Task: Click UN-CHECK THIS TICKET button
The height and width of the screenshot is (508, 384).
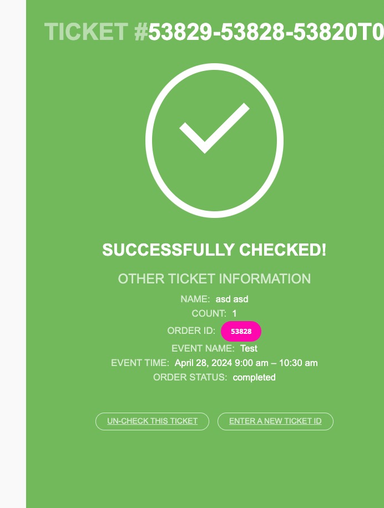Action: click(152, 421)
